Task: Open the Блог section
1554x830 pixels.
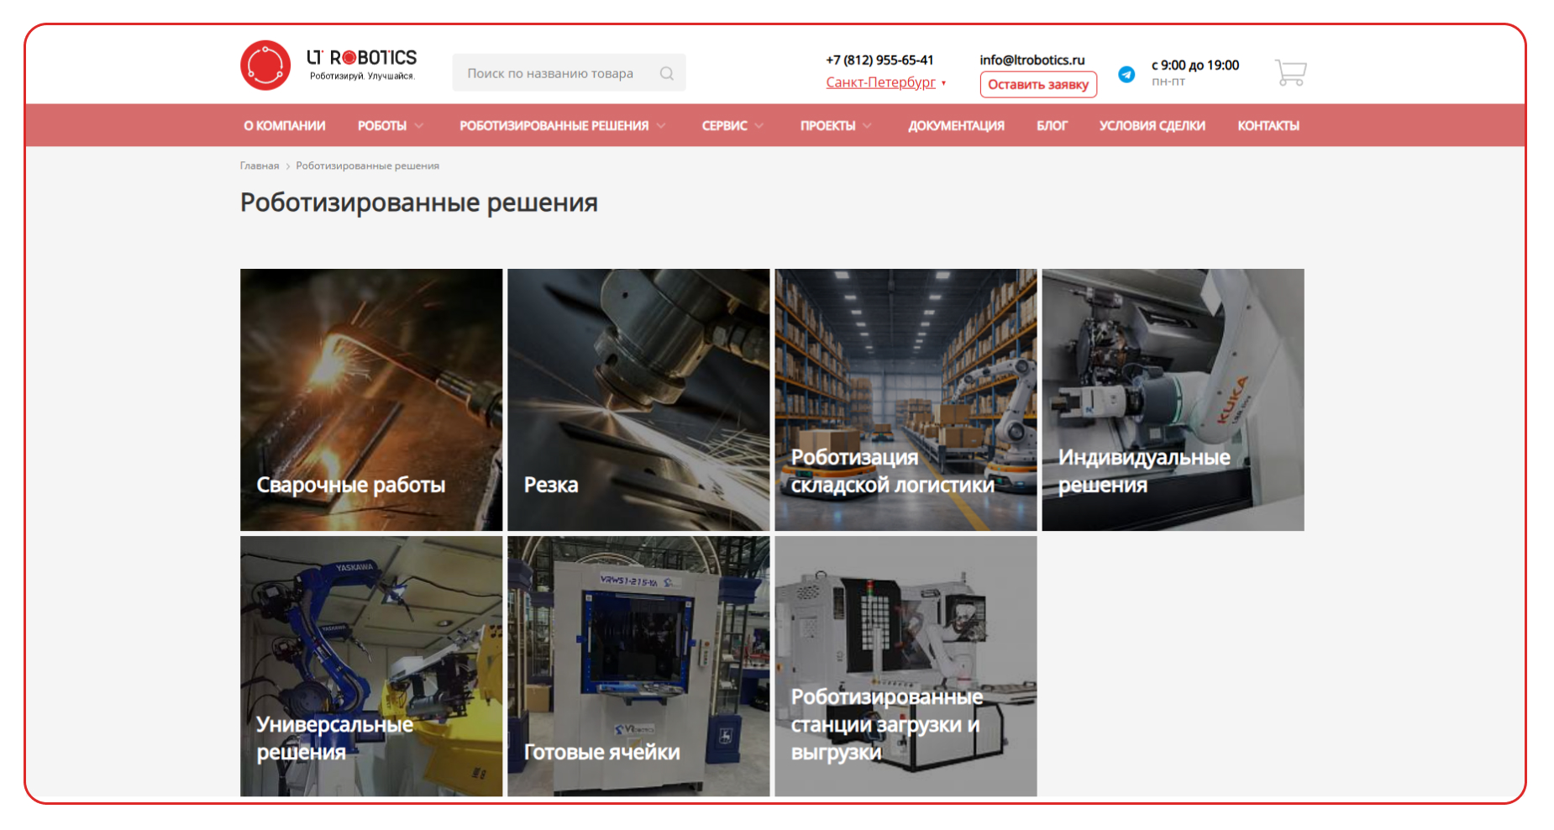Action: point(1052,126)
